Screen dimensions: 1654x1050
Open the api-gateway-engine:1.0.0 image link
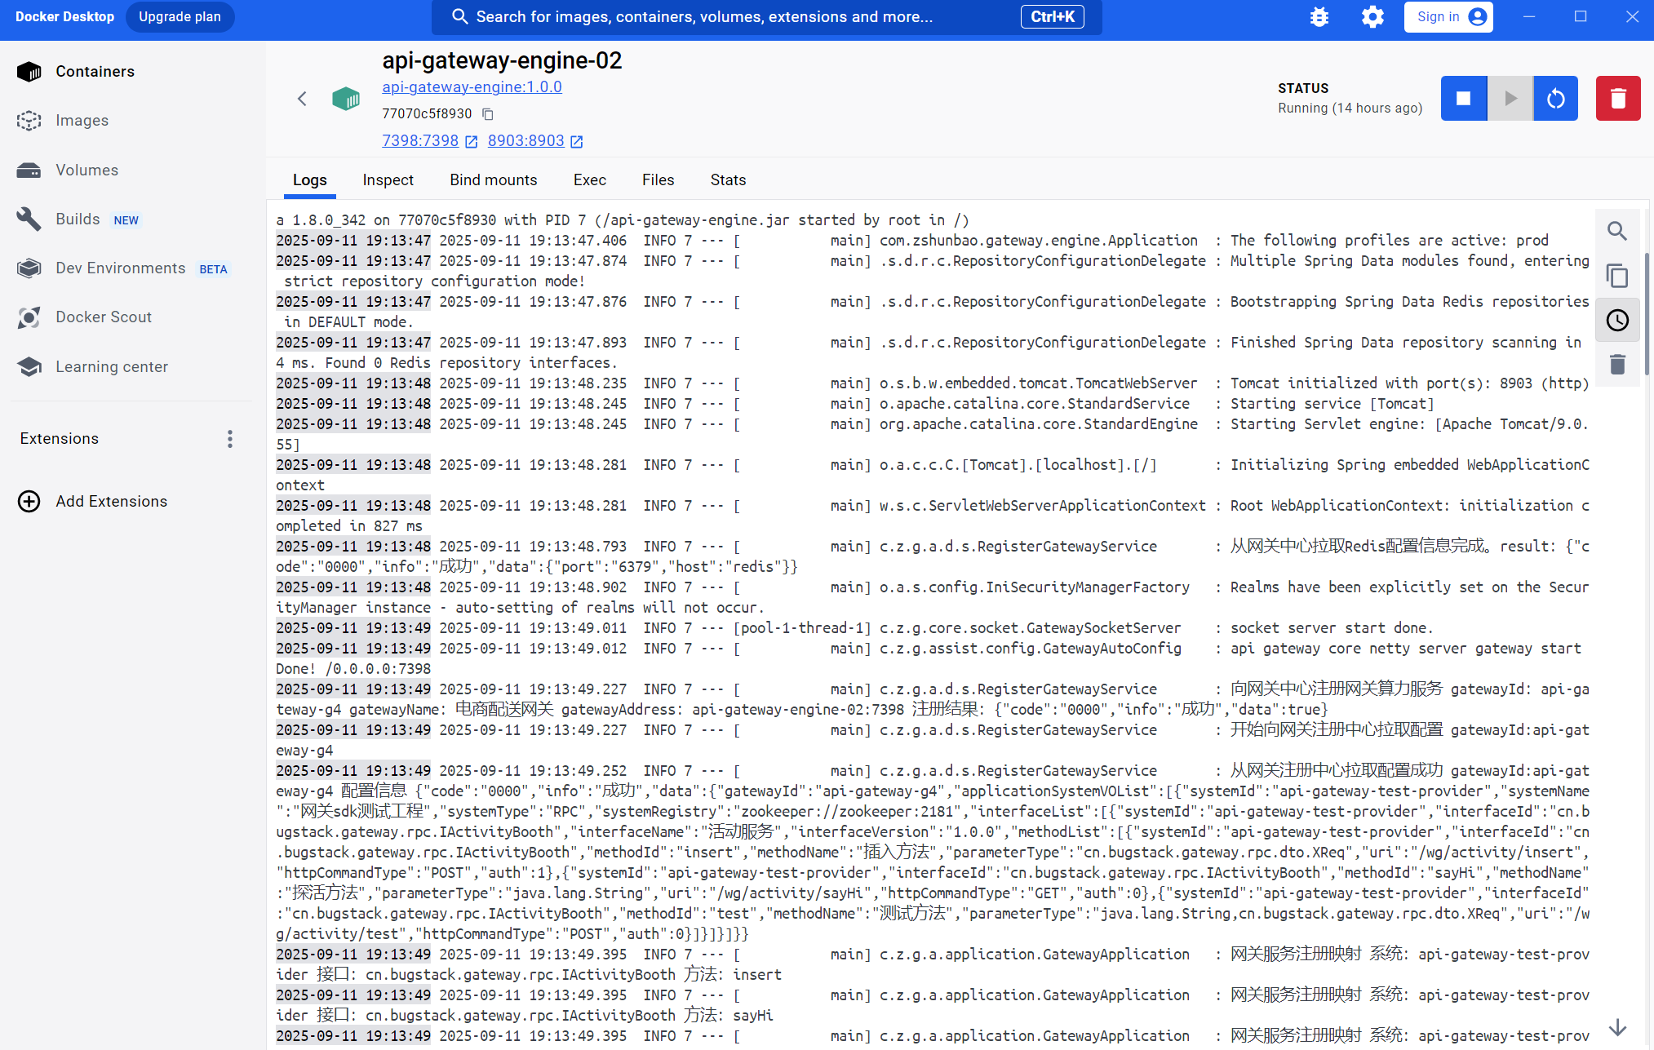click(x=472, y=86)
